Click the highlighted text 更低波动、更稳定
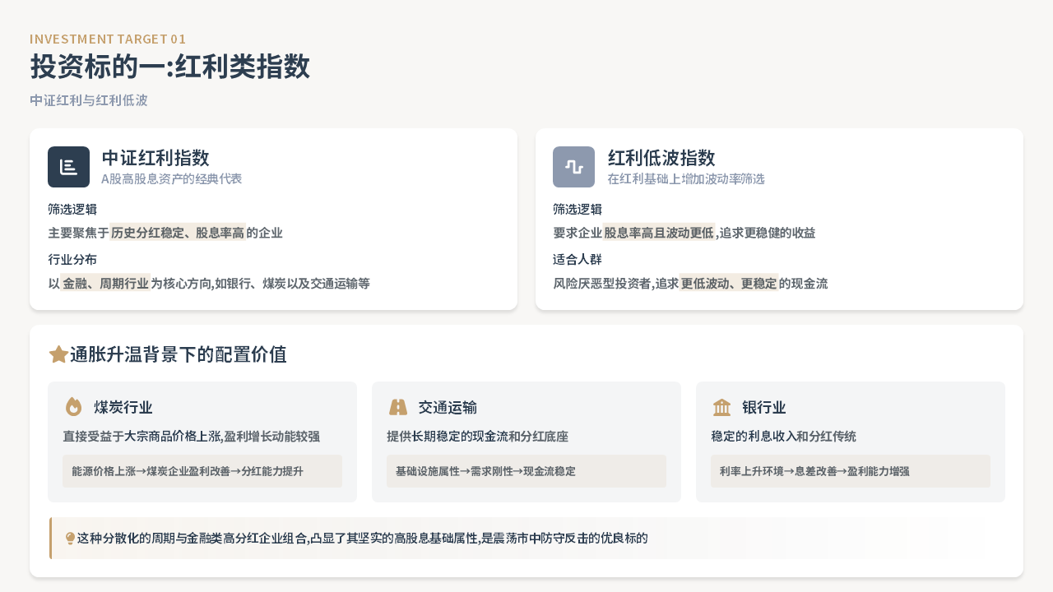The width and height of the screenshot is (1053, 592). [x=729, y=284]
